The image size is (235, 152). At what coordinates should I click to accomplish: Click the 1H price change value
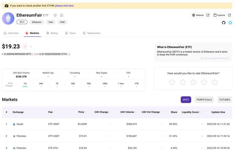[25, 87]
